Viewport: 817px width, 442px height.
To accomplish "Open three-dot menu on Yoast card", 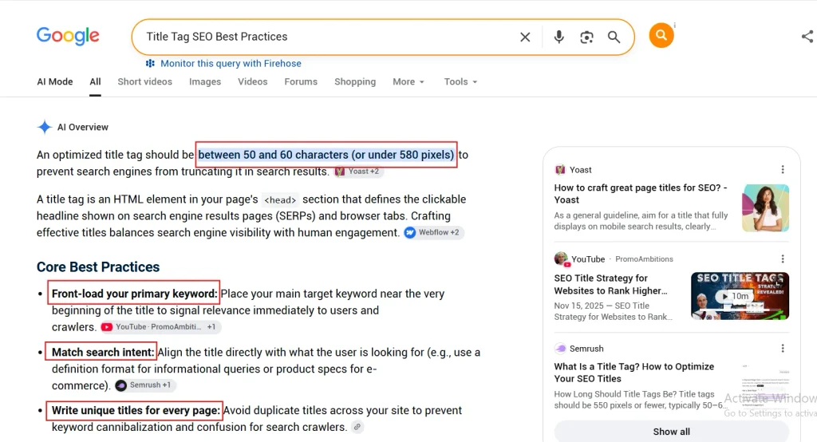I will point(782,169).
